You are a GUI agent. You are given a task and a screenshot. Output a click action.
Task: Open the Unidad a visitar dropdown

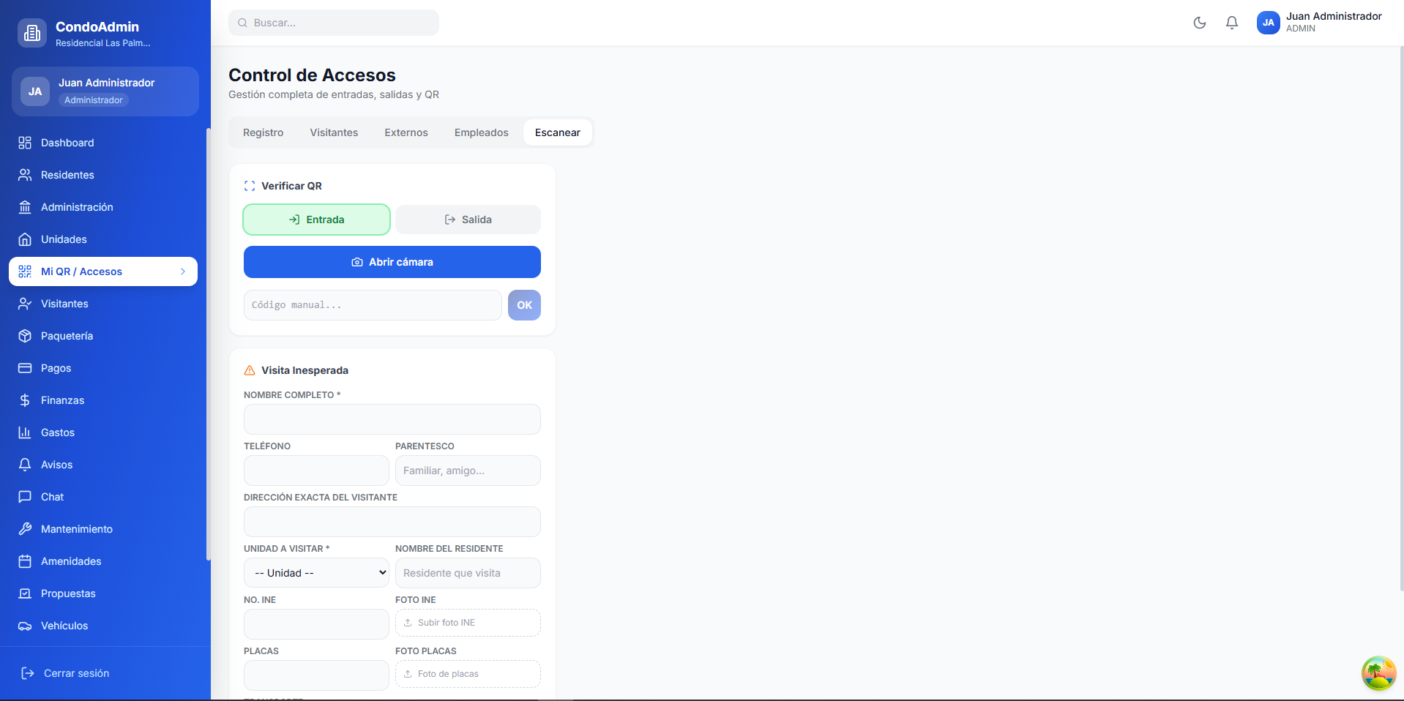pyautogui.click(x=316, y=573)
